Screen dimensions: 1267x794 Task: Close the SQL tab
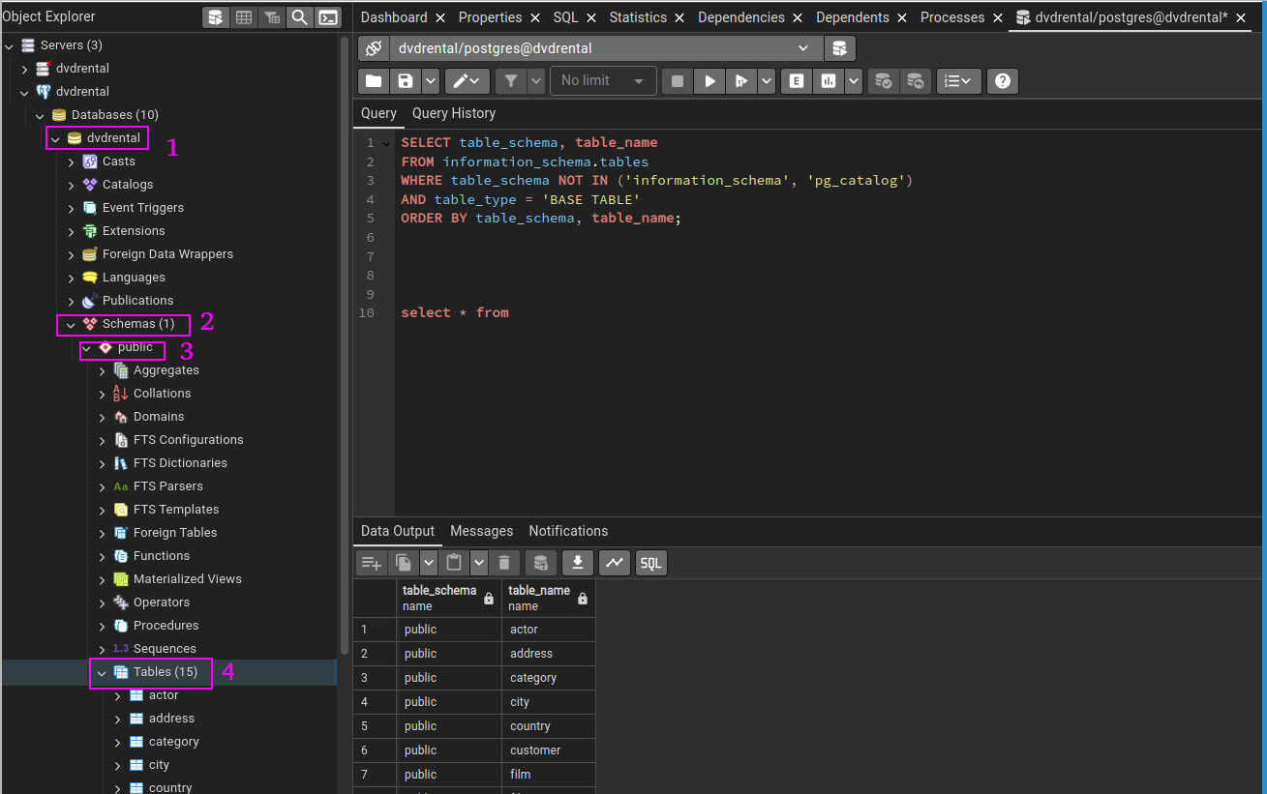[591, 18]
